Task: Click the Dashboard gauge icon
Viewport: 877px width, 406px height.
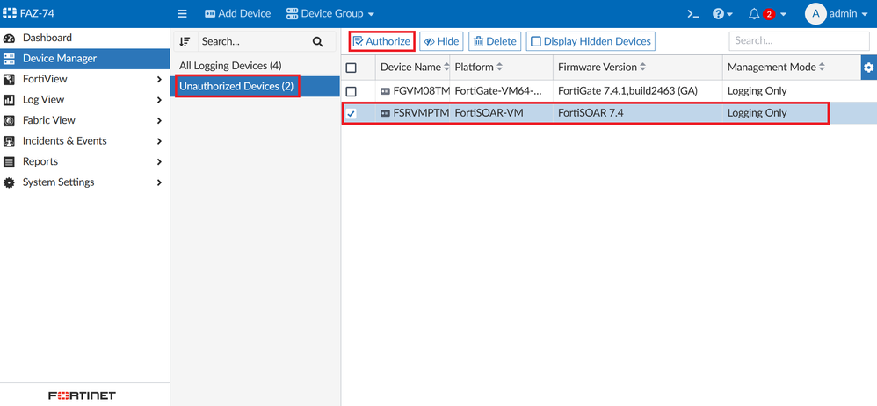Action: click(x=9, y=38)
